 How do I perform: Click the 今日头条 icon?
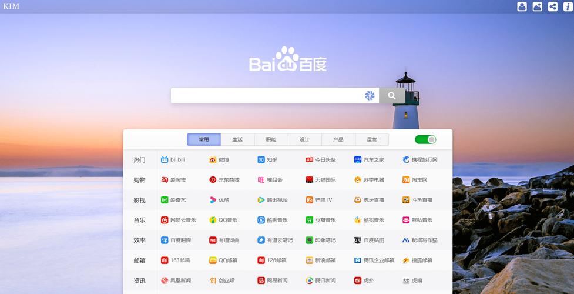point(310,160)
